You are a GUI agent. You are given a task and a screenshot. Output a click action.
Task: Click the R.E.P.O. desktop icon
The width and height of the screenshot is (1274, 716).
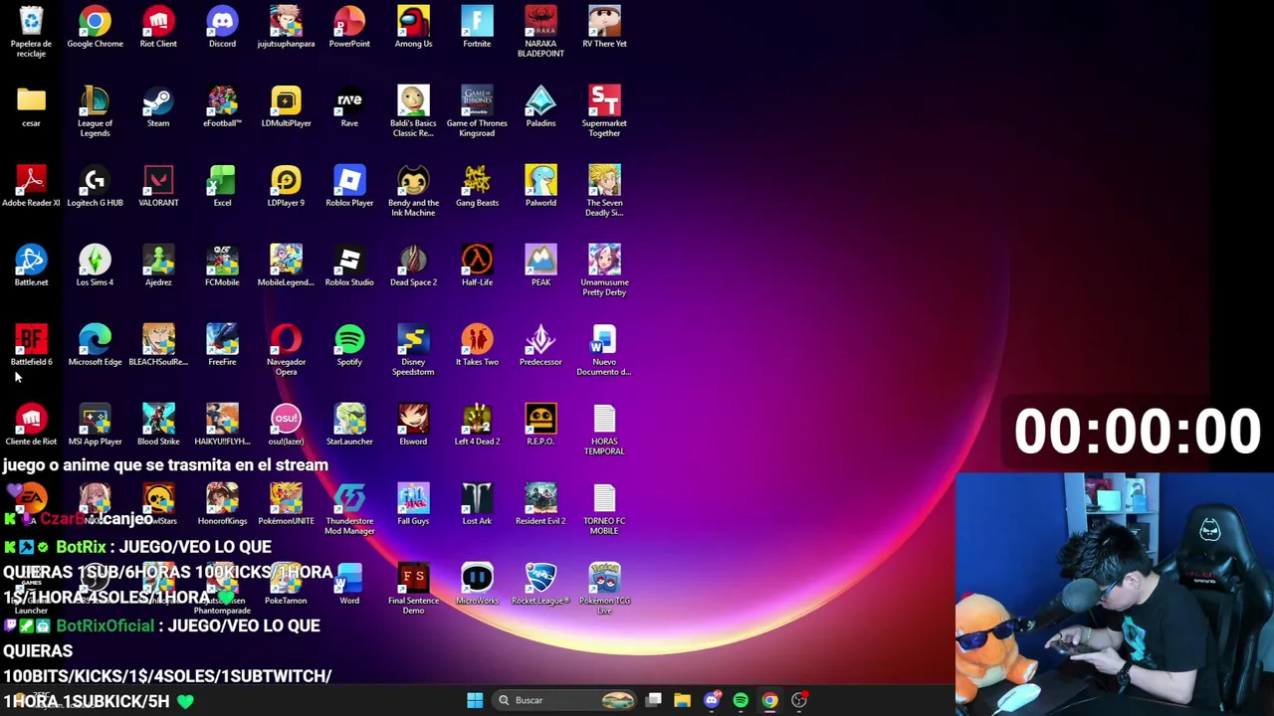coord(540,425)
